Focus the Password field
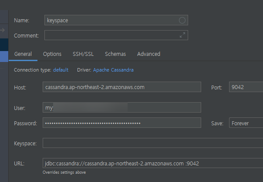This screenshot has height=182, width=263. tap(122, 123)
